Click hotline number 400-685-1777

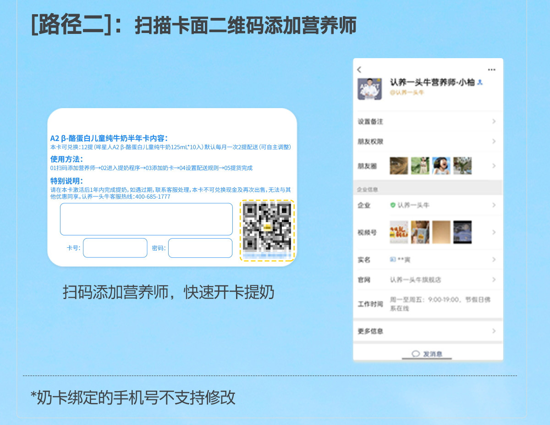coord(152,196)
